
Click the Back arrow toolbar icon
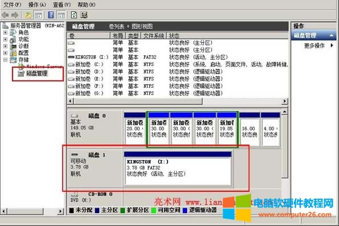pyautogui.click(x=5, y=15)
